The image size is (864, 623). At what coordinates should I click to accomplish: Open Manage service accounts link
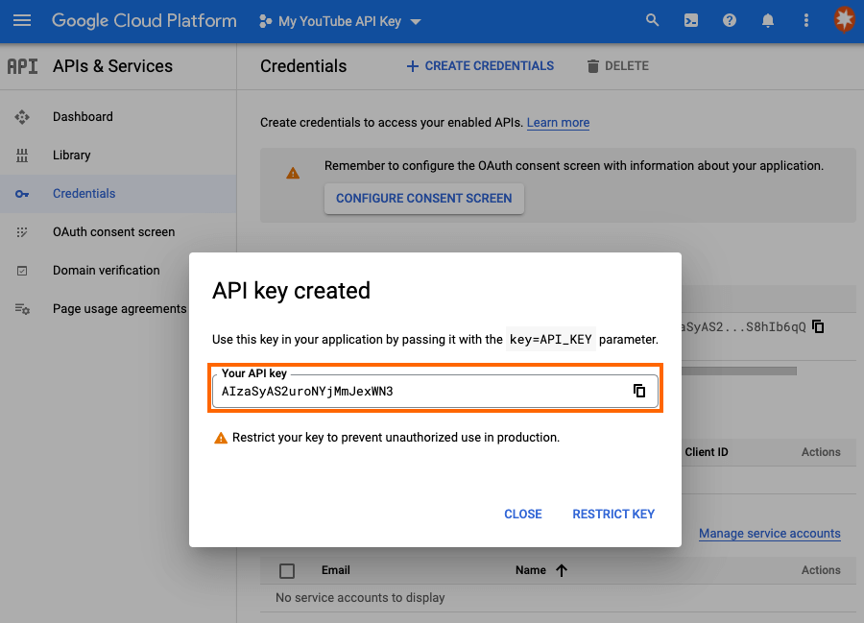[770, 533]
